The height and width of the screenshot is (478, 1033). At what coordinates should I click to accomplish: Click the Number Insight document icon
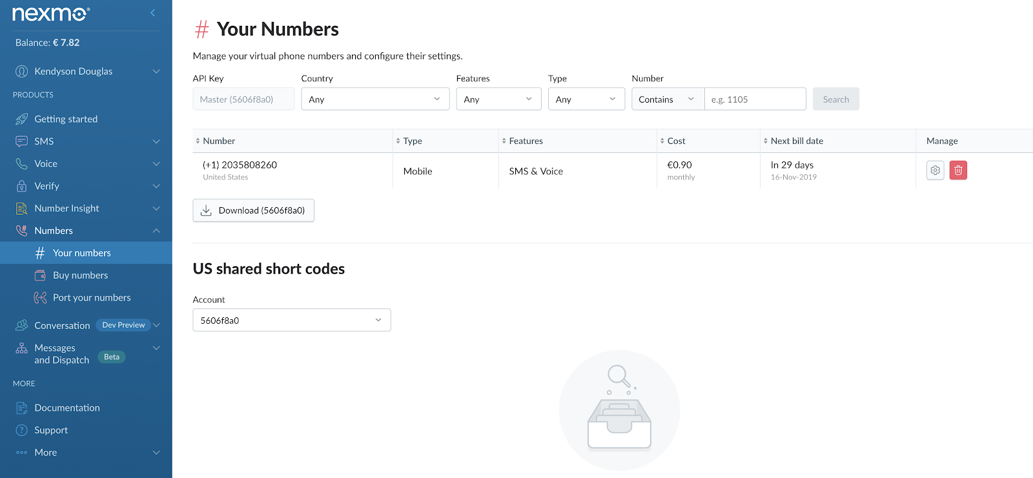click(21, 208)
